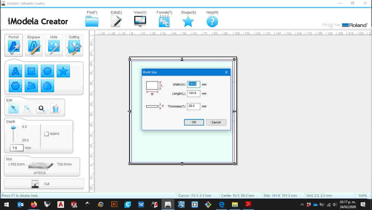Click the workpiece size preview image
This screenshot has height=210, width=372.
click(x=41, y=166)
